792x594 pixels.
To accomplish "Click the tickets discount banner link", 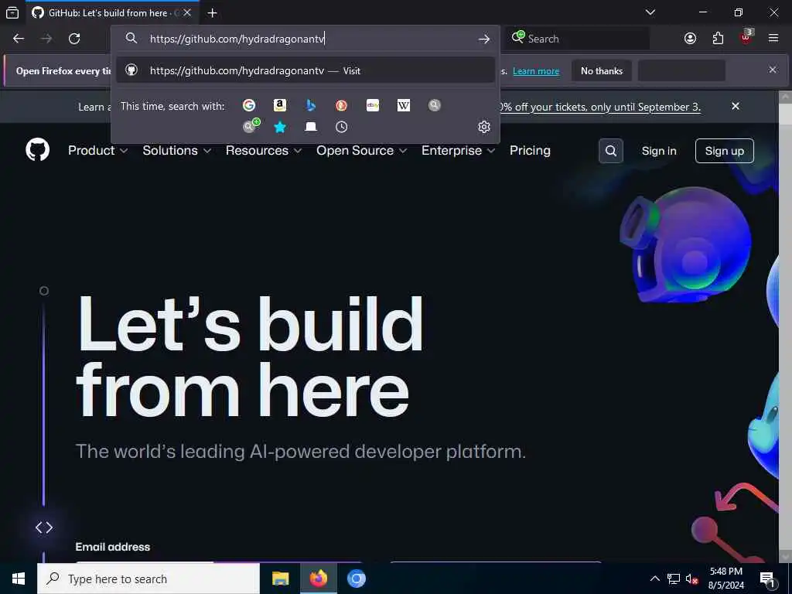I will [601, 107].
